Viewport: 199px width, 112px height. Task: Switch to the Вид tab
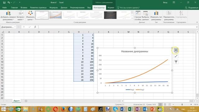pyautogui.click(x=89, y=7)
